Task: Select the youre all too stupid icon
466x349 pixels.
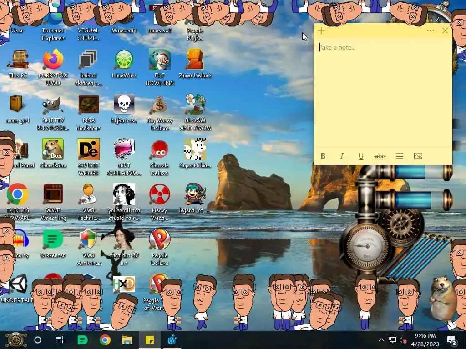Action: pyautogui.click(x=124, y=202)
